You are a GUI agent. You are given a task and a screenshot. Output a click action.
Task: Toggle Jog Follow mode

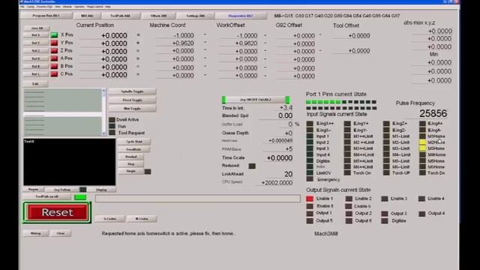(x=62, y=190)
